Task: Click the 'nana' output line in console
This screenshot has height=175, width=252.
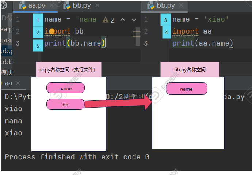Action: click(14, 121)
